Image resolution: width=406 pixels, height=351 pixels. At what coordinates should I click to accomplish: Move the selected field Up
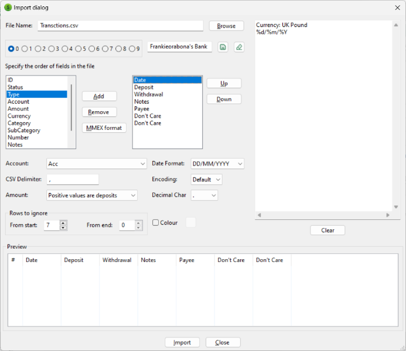pyautogui.click(x=224, y=84)
